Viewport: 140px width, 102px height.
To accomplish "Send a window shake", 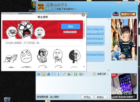I will click(x=53, y=74).
